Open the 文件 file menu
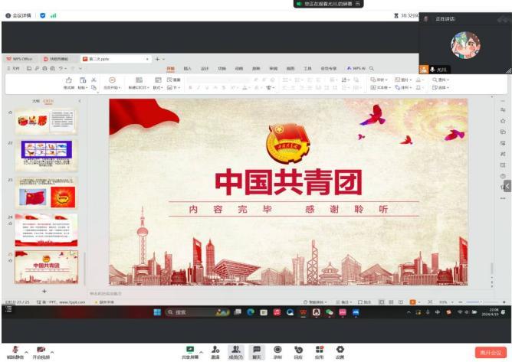The height and width of the screenshot is (362, 512). click(13, 68)
